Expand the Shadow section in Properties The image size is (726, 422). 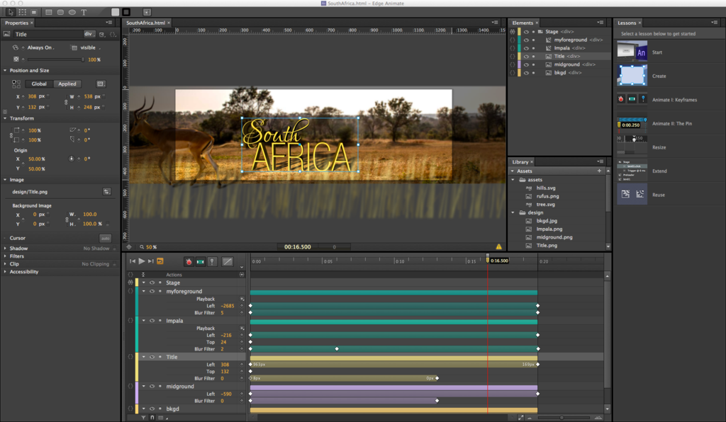(6, 249)
